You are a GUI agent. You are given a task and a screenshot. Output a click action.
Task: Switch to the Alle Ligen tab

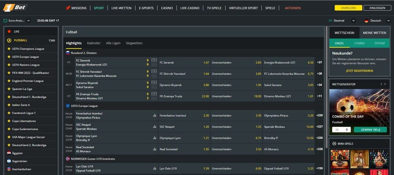tap(113, 43)
